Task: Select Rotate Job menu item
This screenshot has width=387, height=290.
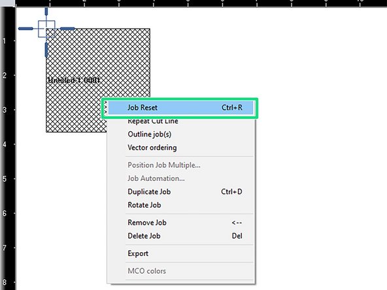Action: coord(180,205)
